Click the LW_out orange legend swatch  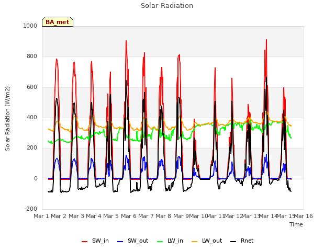tap(194, 242)
